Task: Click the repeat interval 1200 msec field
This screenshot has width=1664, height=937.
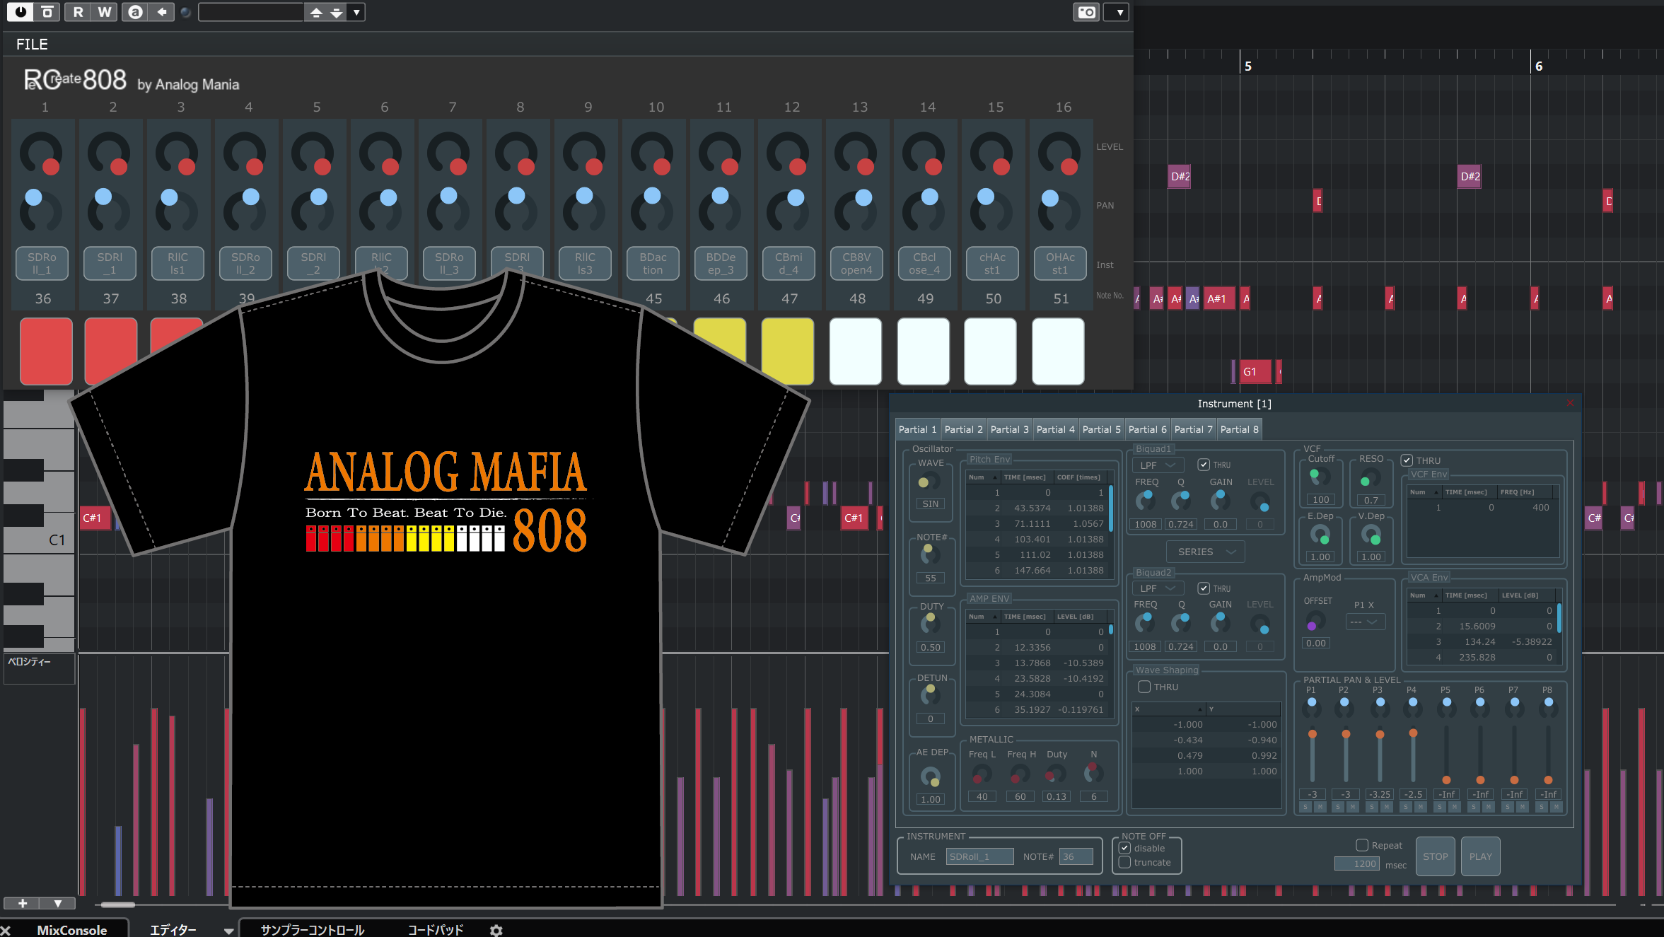Action: pos(1356,864)
